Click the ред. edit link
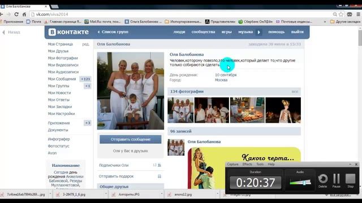This screenshot has width=362, height=203. pyautogui.click(x=85, y=44)
